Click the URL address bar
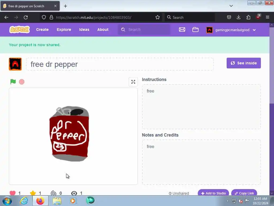 tap(101, 17)
